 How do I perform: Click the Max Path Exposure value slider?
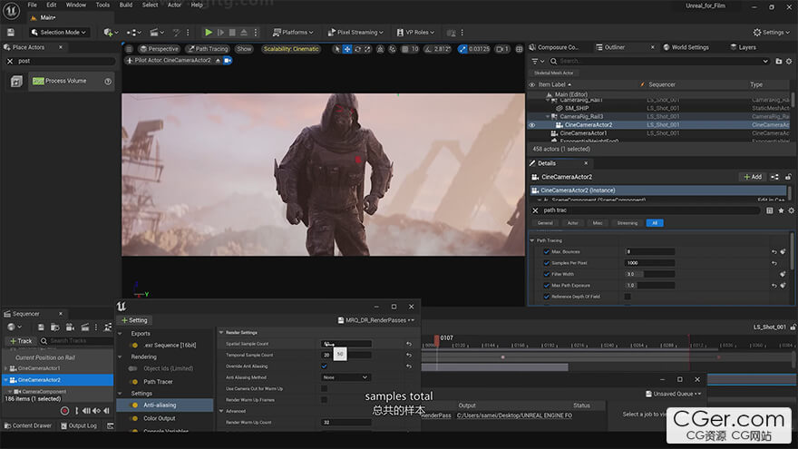click(x=648, y=285)
